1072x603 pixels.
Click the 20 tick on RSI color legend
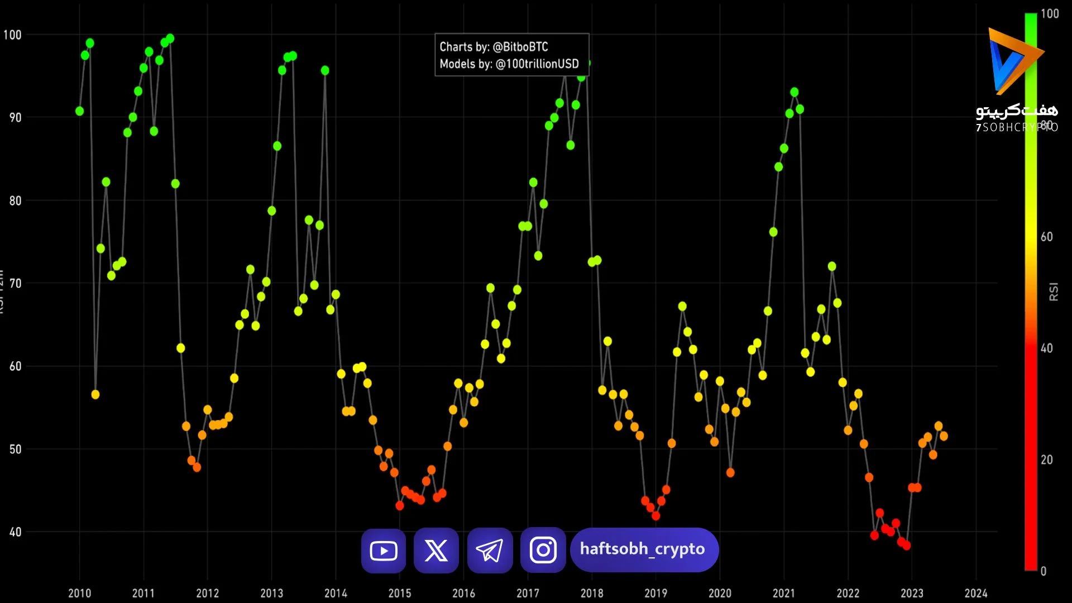1047,460
